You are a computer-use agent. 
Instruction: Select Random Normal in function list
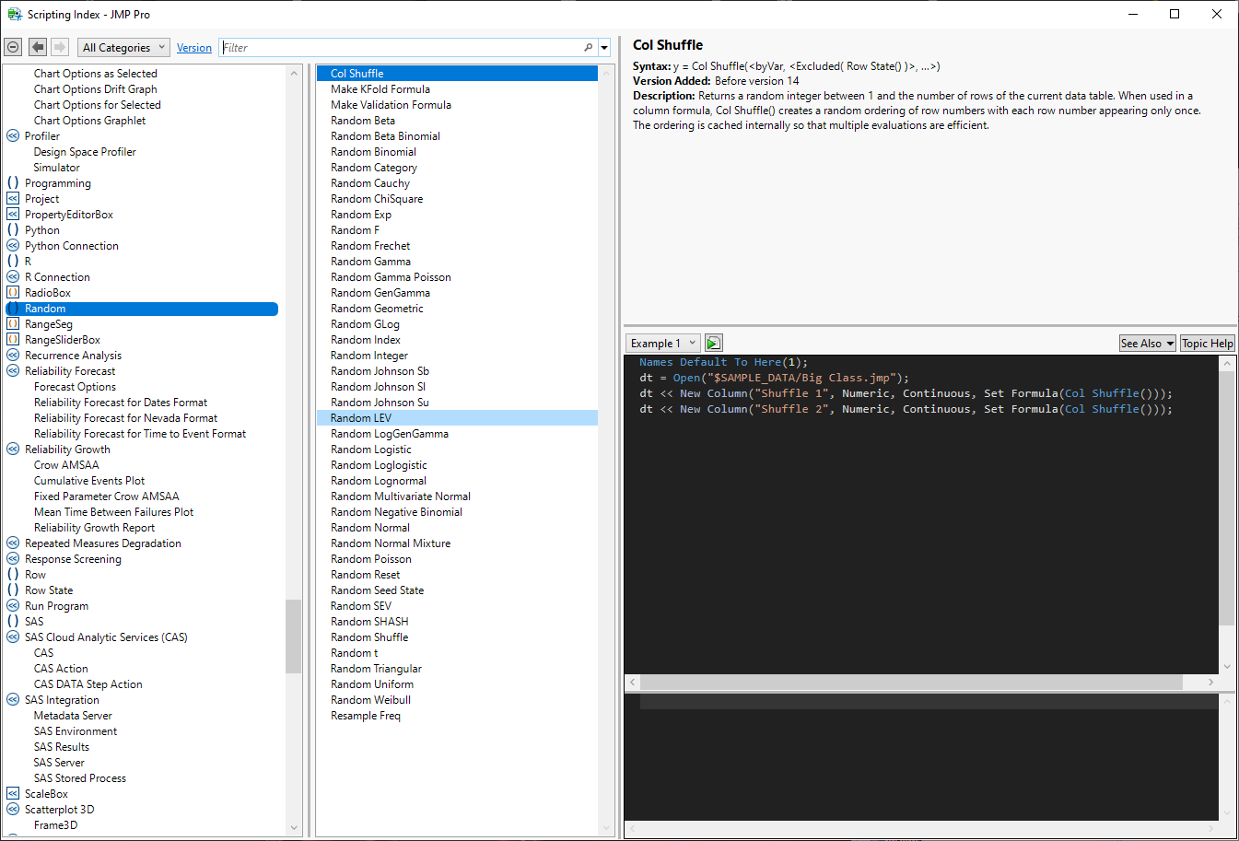370,528
